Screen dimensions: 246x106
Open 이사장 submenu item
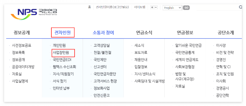point(221,46)
